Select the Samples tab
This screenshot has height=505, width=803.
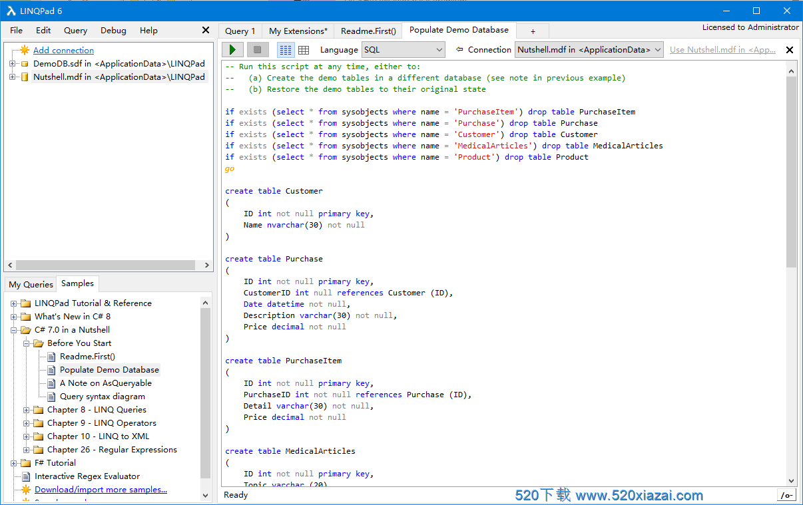coord(77,283)
